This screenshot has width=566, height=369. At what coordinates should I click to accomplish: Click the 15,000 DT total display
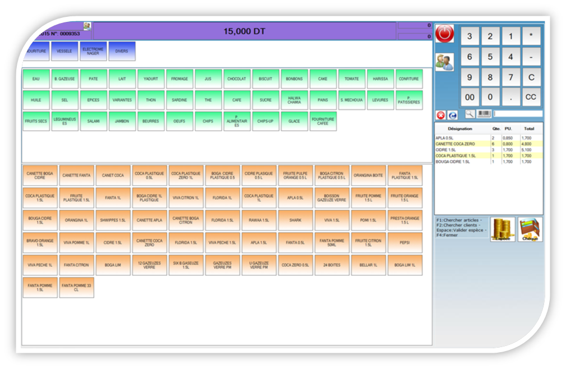tap(245, 31)
